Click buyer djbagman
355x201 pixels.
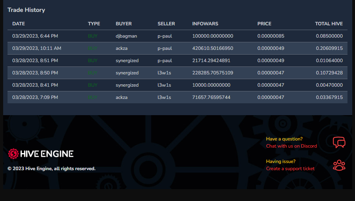126,36
